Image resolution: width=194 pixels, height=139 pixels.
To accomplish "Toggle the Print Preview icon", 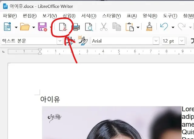I will coord(89,27).
